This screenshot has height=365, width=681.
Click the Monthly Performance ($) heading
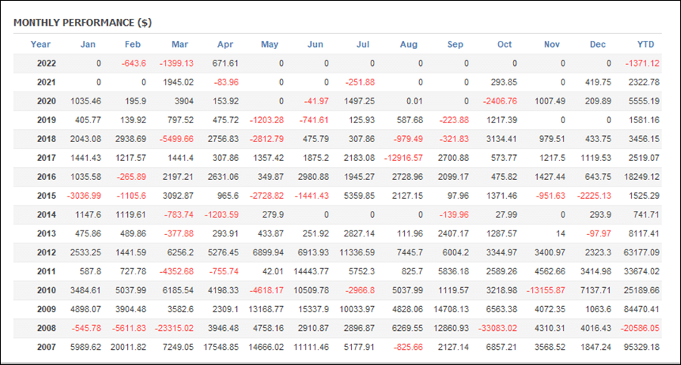coord(82,23)
